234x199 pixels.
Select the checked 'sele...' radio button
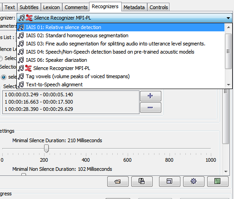coord(4,77)
